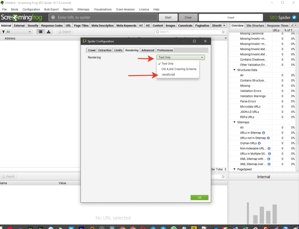Select Text Only rendering option
The image size is (299, 229).
178,63
